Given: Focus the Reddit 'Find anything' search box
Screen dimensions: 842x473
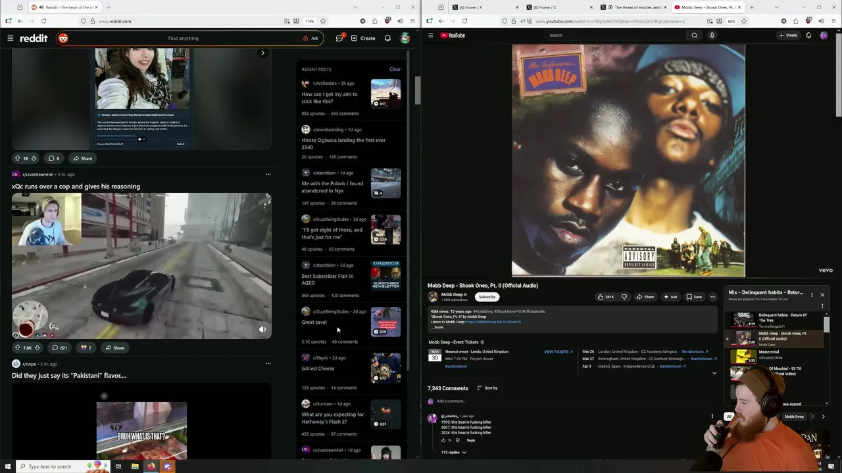Looking at the screenshot, I should coord(183,38).
